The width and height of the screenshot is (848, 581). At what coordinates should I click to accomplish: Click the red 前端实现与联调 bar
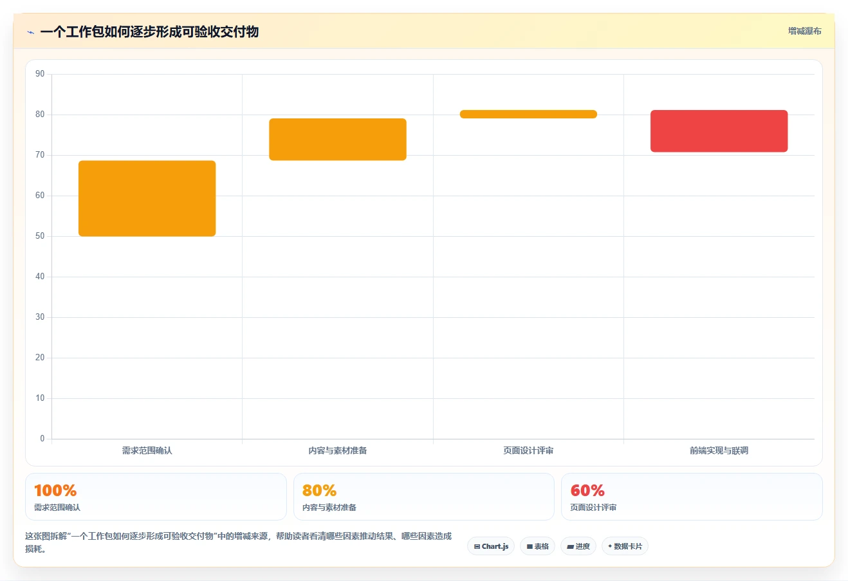point(719,131)
